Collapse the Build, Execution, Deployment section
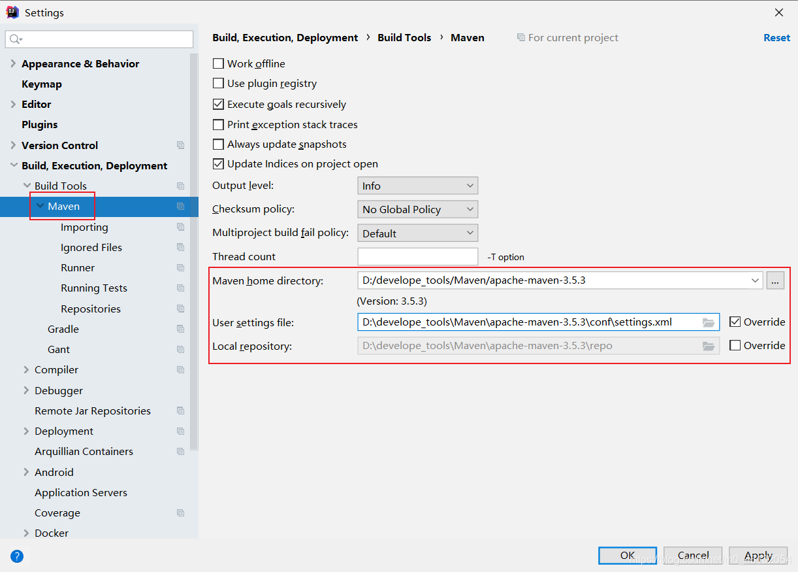 [13, 165]
